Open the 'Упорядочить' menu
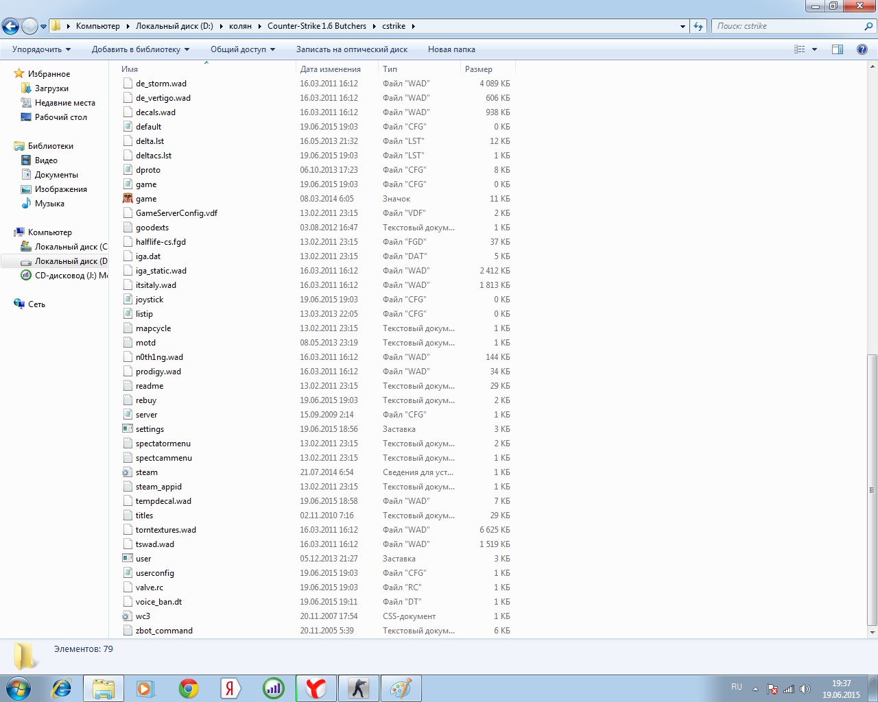 click(41, 49)
